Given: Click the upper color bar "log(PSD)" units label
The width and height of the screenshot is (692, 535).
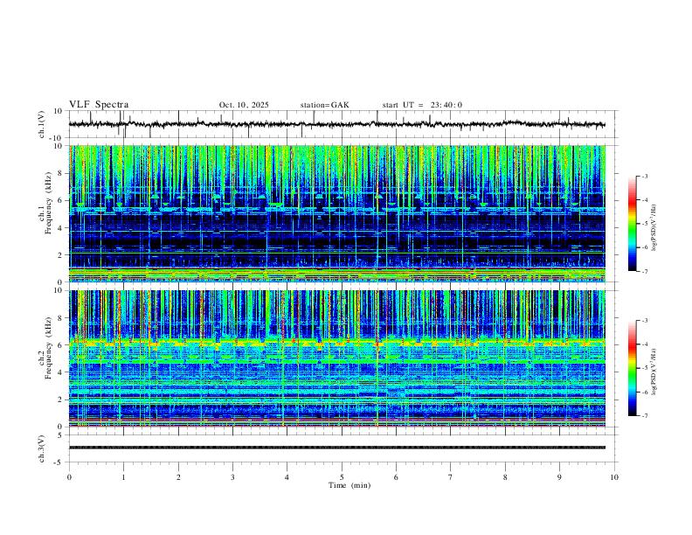Looking at the screenshot, I should 655,228.
